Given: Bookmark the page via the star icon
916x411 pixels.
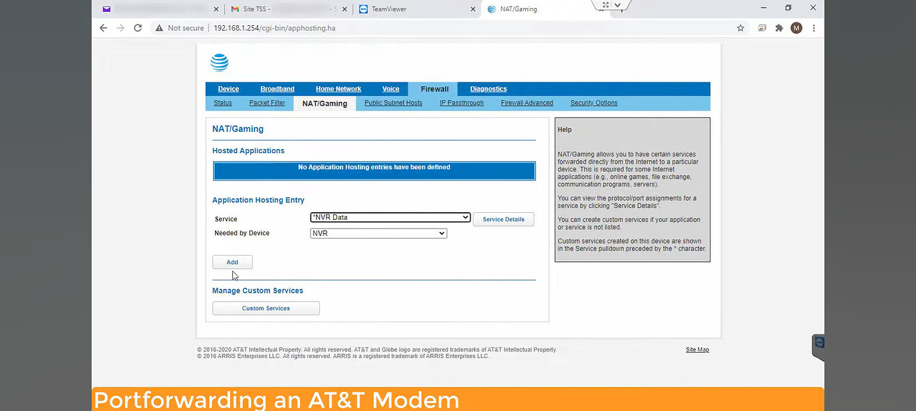Looking at the screenshot, I should (740, 28).
